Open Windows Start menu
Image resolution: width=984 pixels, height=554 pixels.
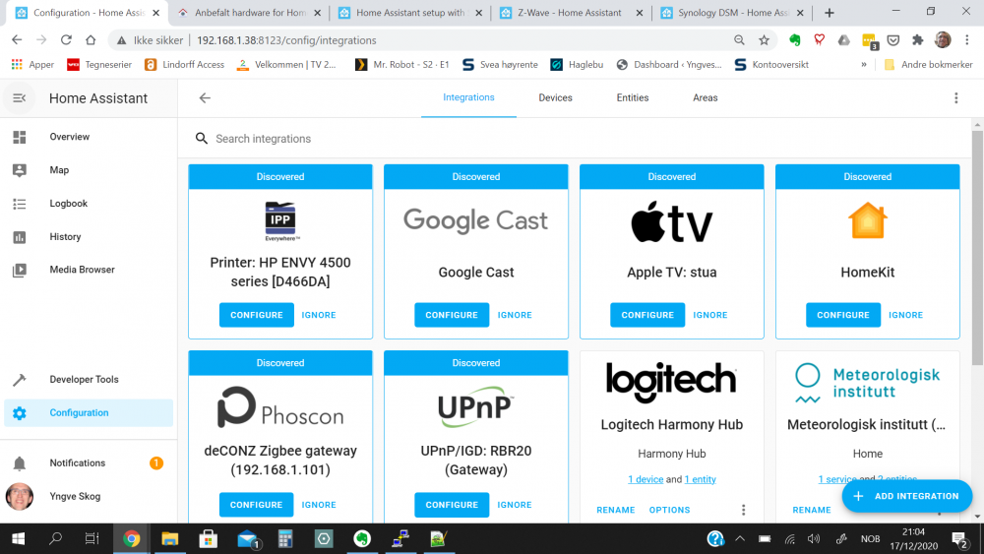point(18,539)
